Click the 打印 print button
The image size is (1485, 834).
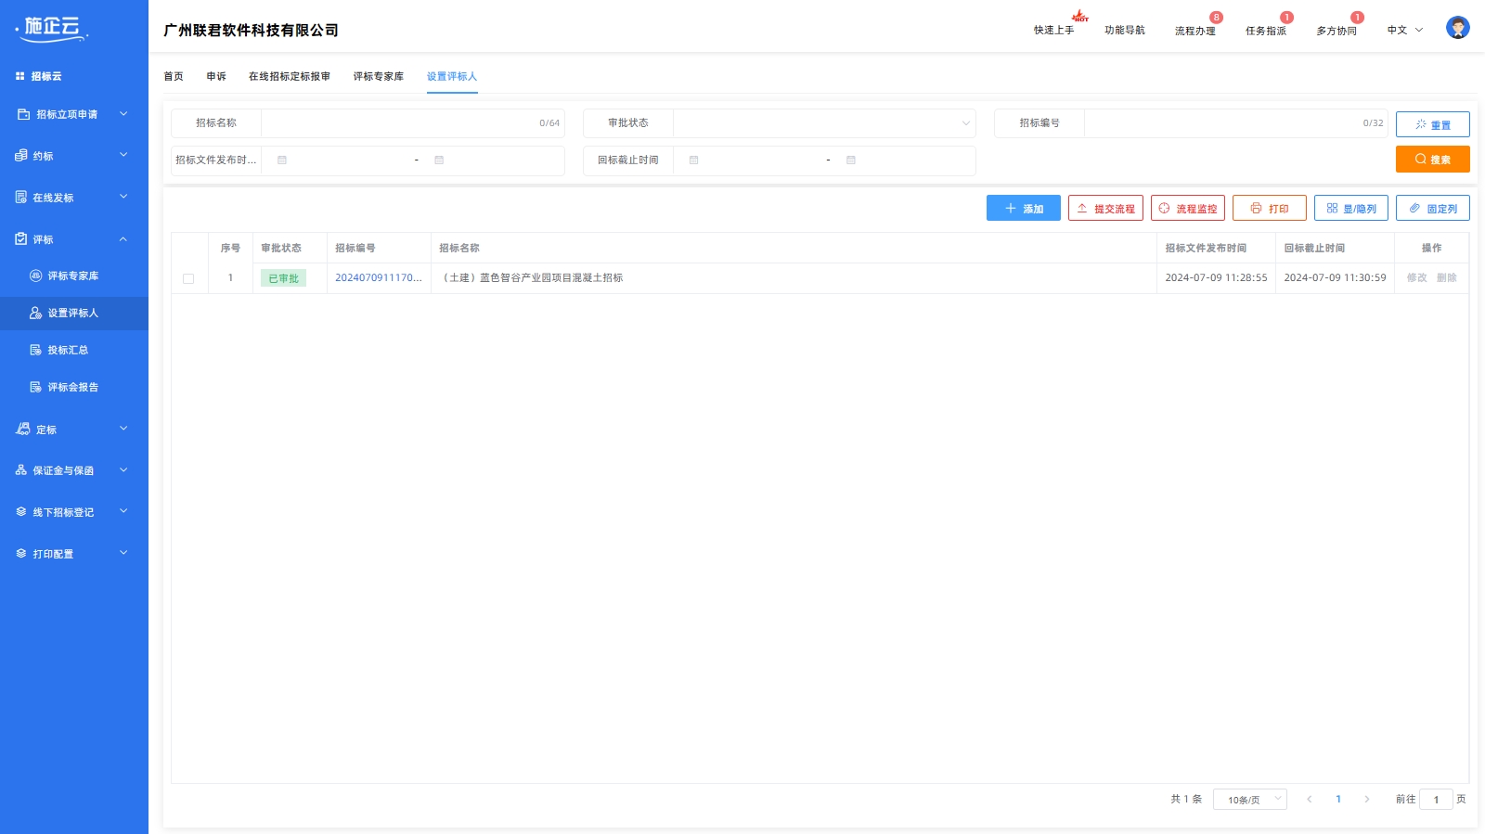pyautogui.click(x=1270, y=208)
